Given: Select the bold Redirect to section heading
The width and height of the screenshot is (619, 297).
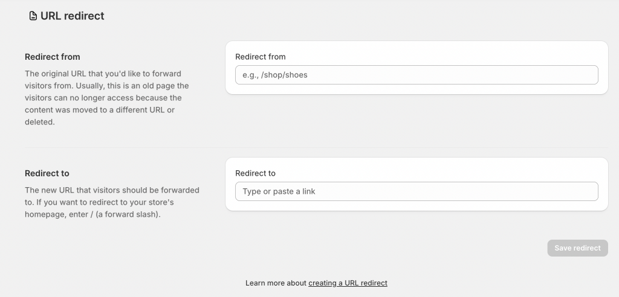Looking at the screenshot, I should tap(47, 173).
